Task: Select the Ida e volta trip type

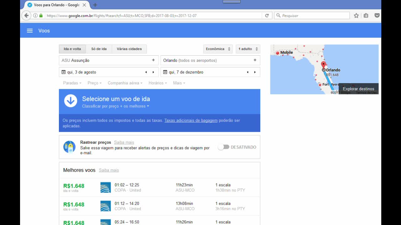Action: tap(72, 49)
